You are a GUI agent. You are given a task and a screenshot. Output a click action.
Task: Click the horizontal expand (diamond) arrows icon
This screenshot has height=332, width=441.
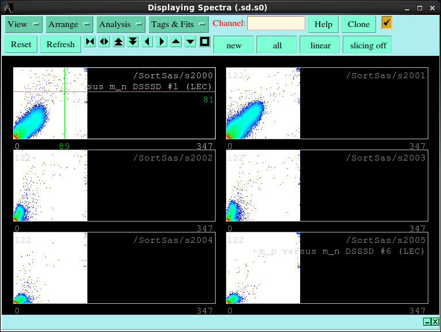(x=104, y=42)
